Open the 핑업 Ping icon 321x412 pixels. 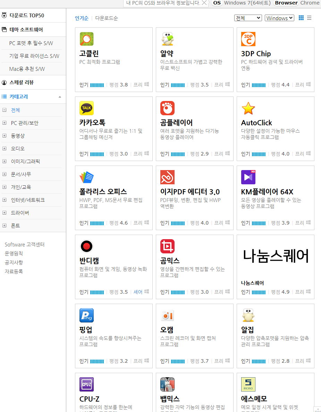point(86,315)
